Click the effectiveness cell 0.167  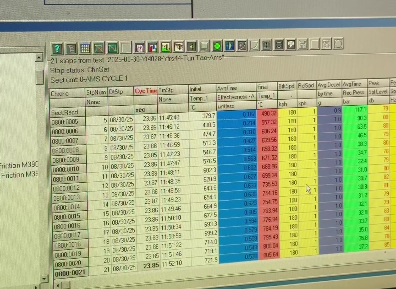point(236,114)
